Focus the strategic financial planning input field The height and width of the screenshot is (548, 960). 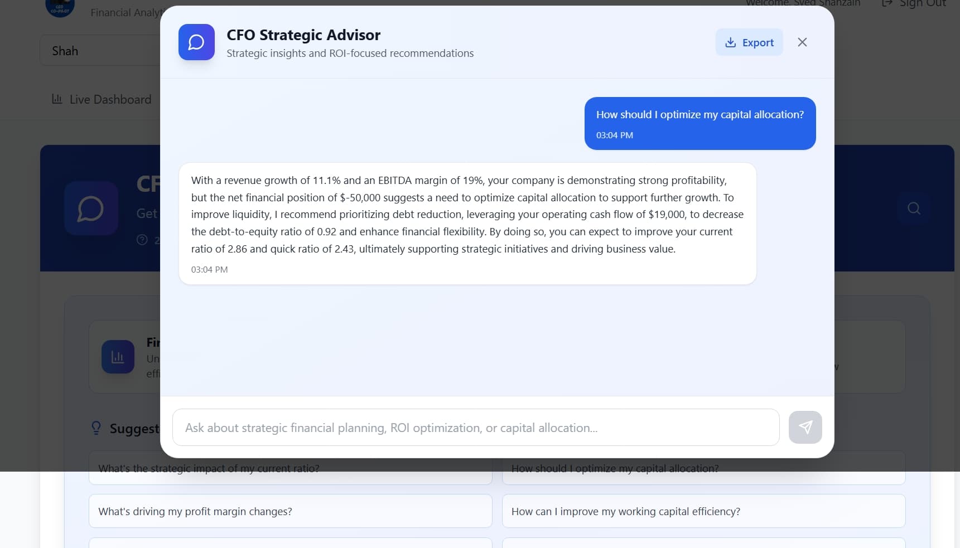(x=476, y=428)
